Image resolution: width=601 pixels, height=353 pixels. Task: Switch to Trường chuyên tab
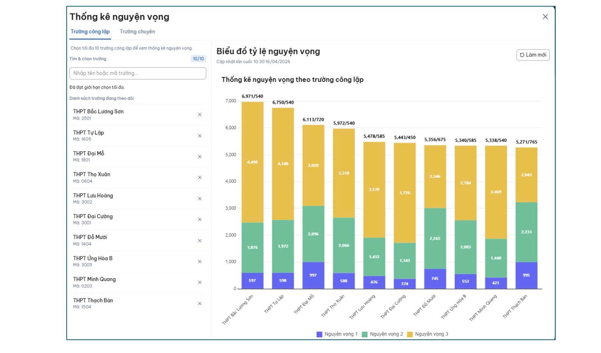(137, 32)
